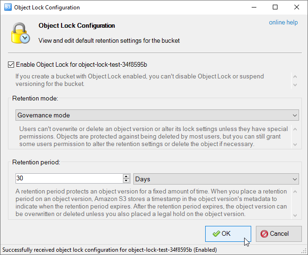The image size is (308, 255).
Task: Click the padlock with clock icon
Action: point(21,33)
